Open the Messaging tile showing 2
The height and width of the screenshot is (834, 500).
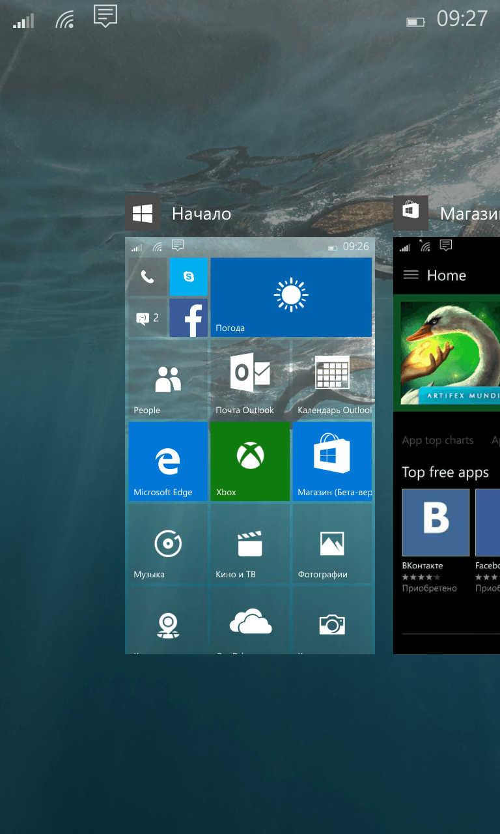[x=148, y=318]
